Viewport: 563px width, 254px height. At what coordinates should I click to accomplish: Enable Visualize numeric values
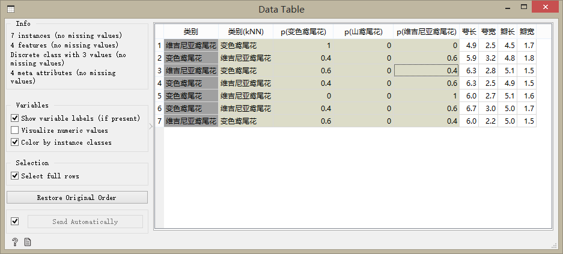pyautogui.click(x=15, y=130)
